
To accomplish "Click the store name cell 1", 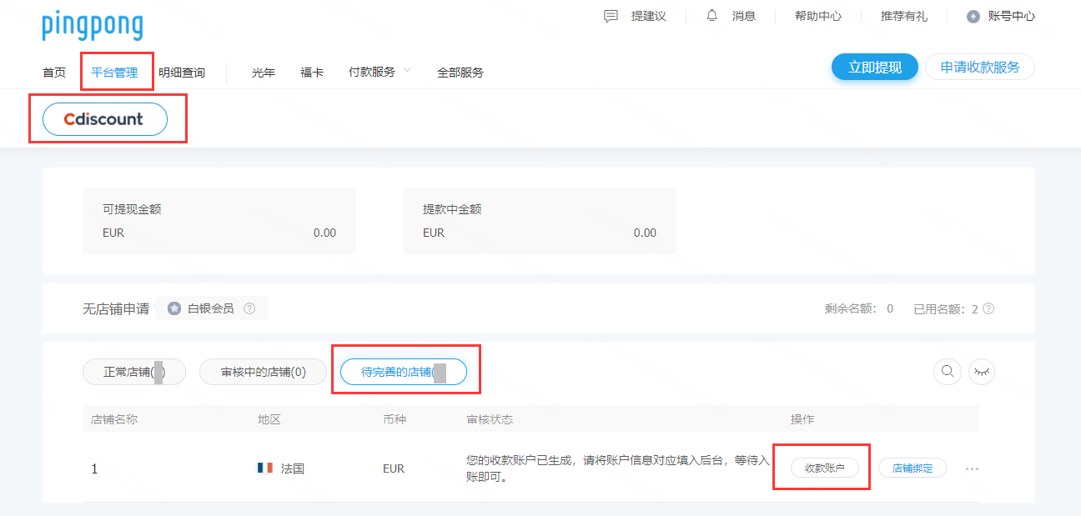I will 94,468.
